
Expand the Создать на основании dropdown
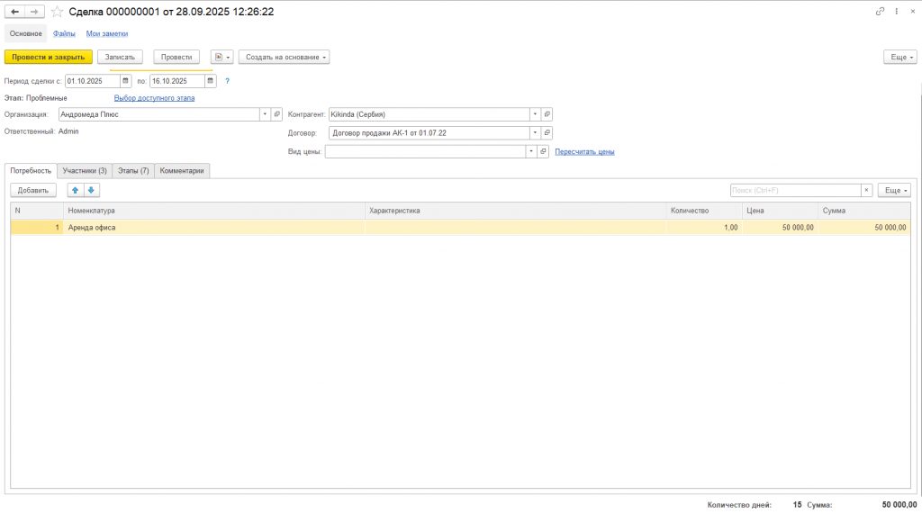click(x=284, y=57)
